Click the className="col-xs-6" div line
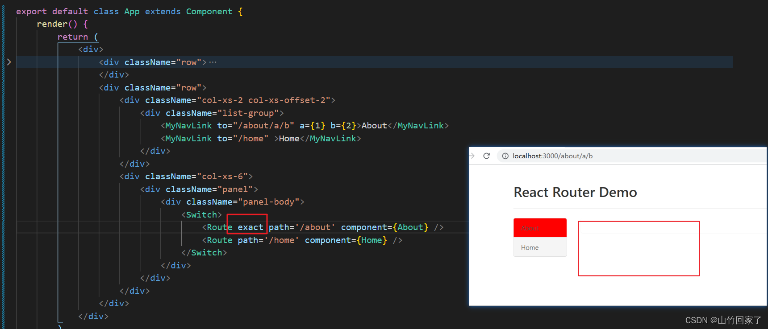 coord(186,177)
